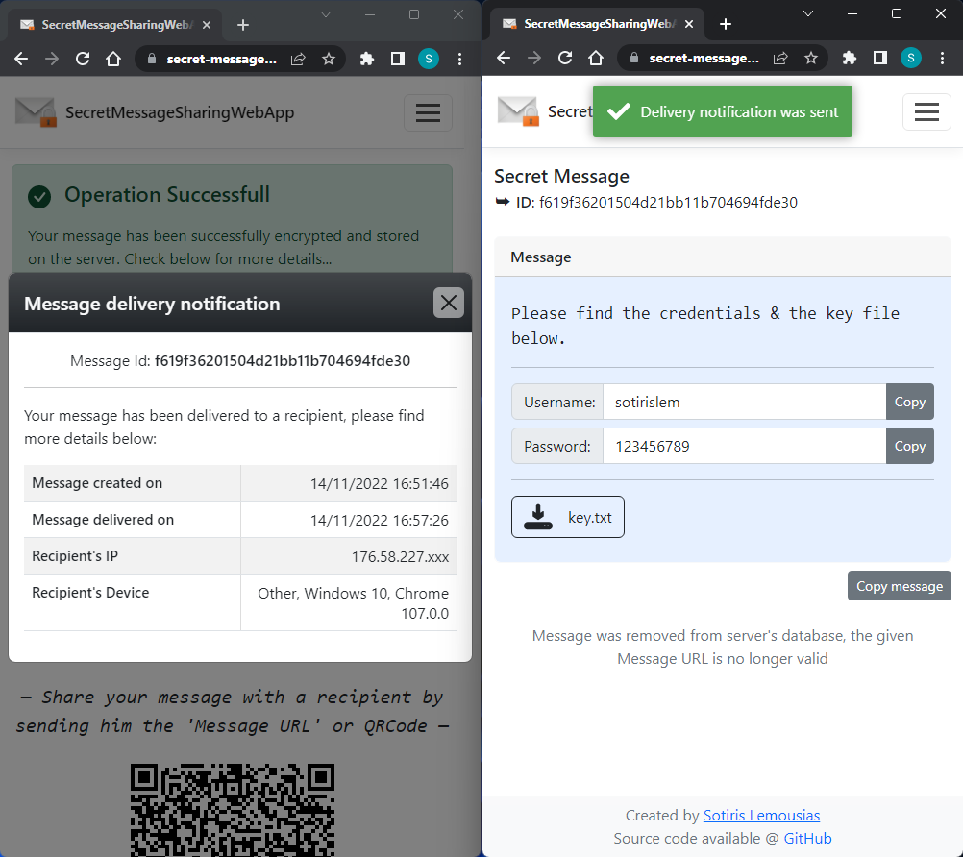Bookmark this page in left browser
The width and height of the screenshot is (963, 857).
pos(329,59)
